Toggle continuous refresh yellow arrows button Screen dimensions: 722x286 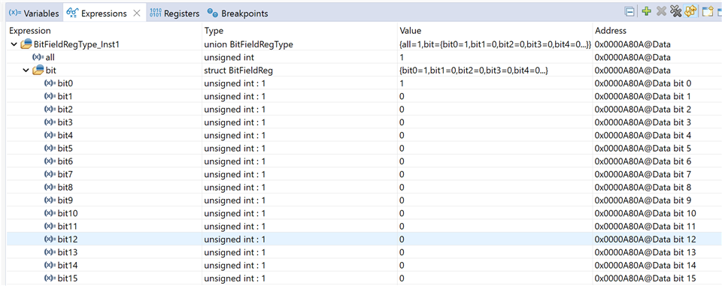(x=690, y=13)
